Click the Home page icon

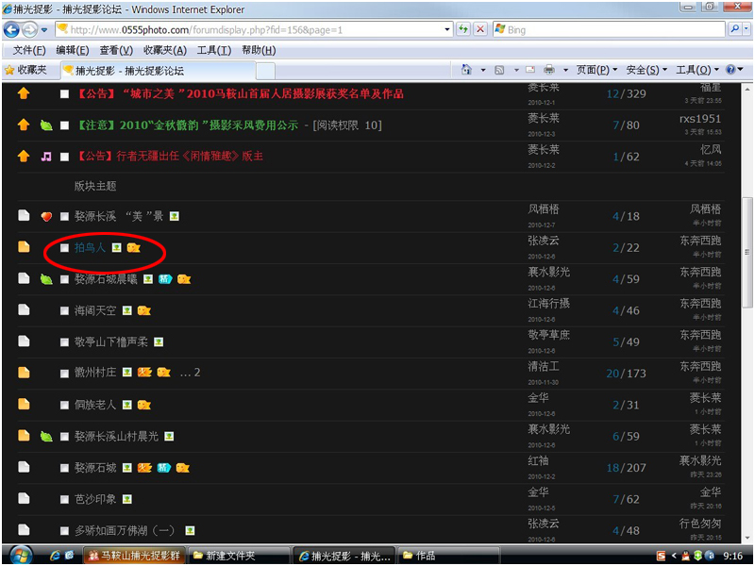467,70
